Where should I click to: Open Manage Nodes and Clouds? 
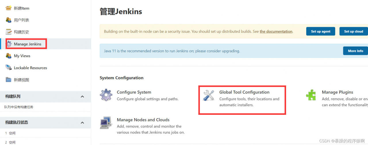pos(143,120)
